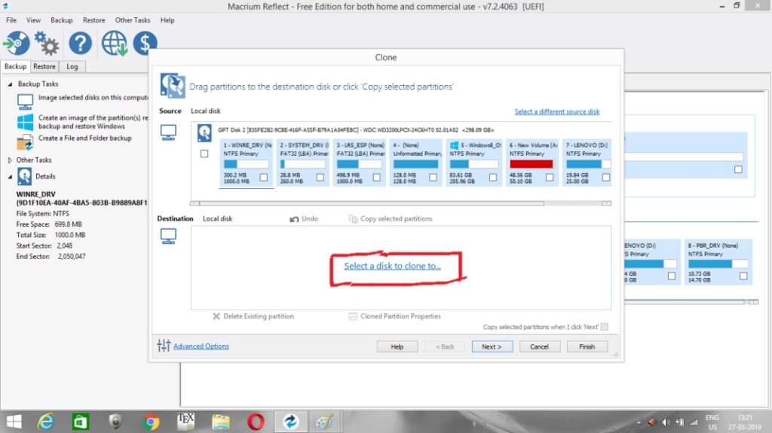Open Opera browser from taskbar
This screenshot has height=433, width=772.
click(256, 422)
